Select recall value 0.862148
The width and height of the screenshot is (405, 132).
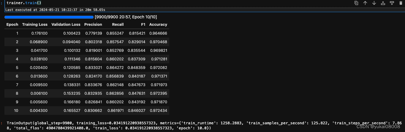(x=115, y=85)
